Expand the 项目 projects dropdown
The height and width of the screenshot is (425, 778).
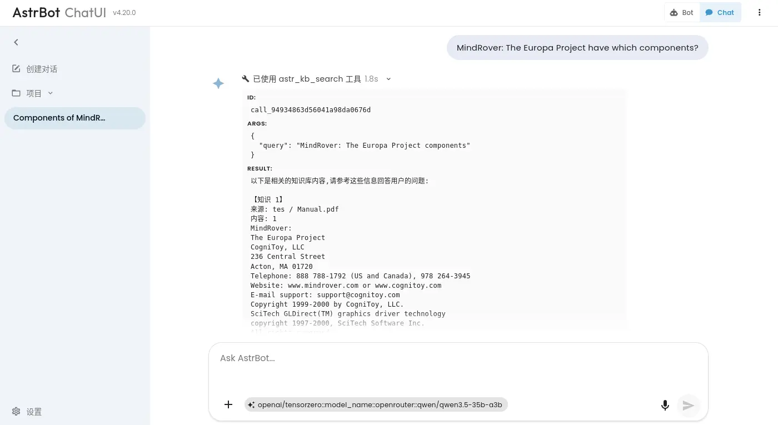(50, 93)
